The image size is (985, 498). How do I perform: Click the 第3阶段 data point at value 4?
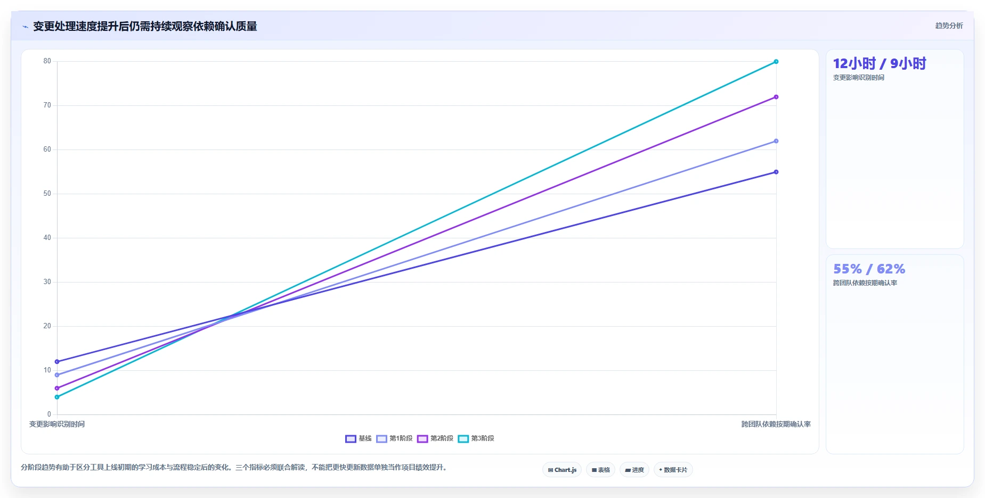coord(57,397)
